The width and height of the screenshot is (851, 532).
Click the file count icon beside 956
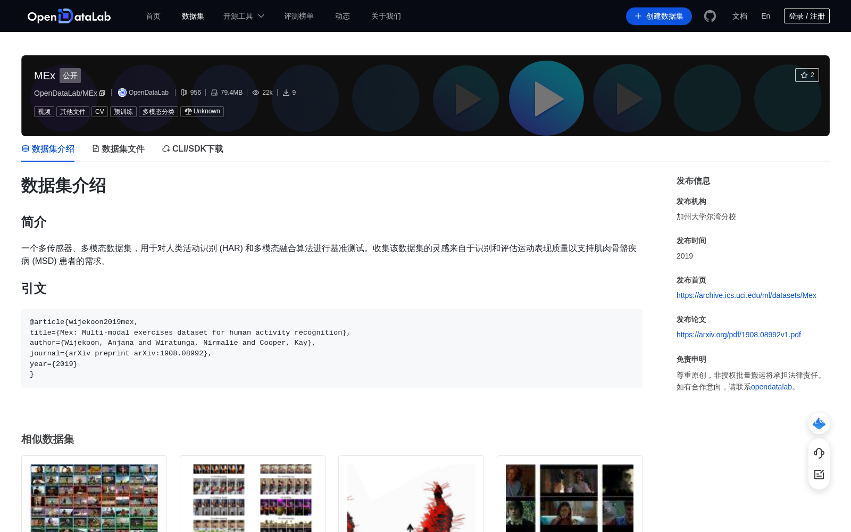coord(184,93)
